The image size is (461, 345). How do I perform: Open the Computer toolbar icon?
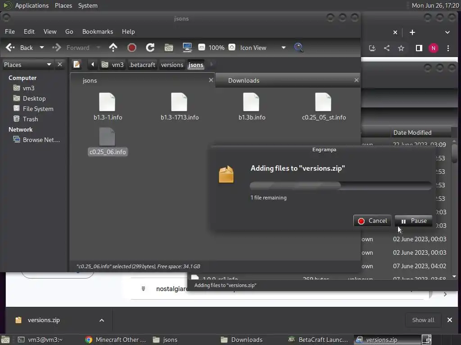tap(187, 48)
